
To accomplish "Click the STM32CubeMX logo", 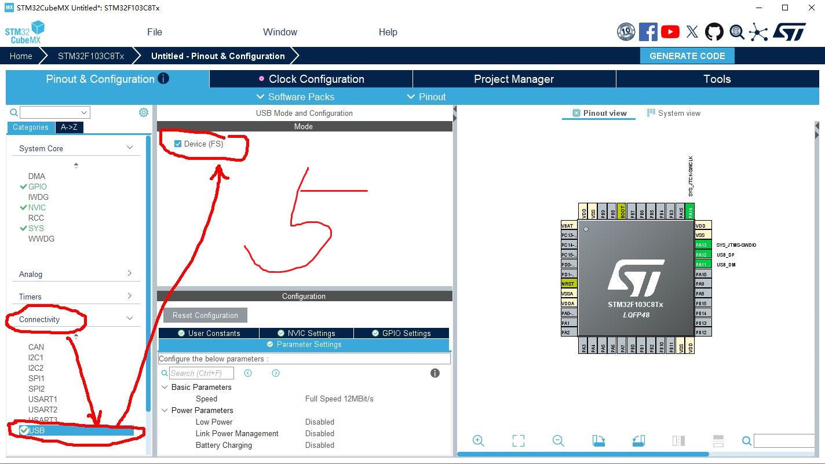I will tap(25, 32).
